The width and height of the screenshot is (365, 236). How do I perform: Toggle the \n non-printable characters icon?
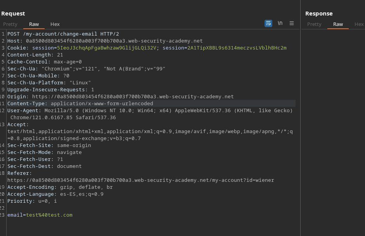pyautogui.click(x=280, y=24)
